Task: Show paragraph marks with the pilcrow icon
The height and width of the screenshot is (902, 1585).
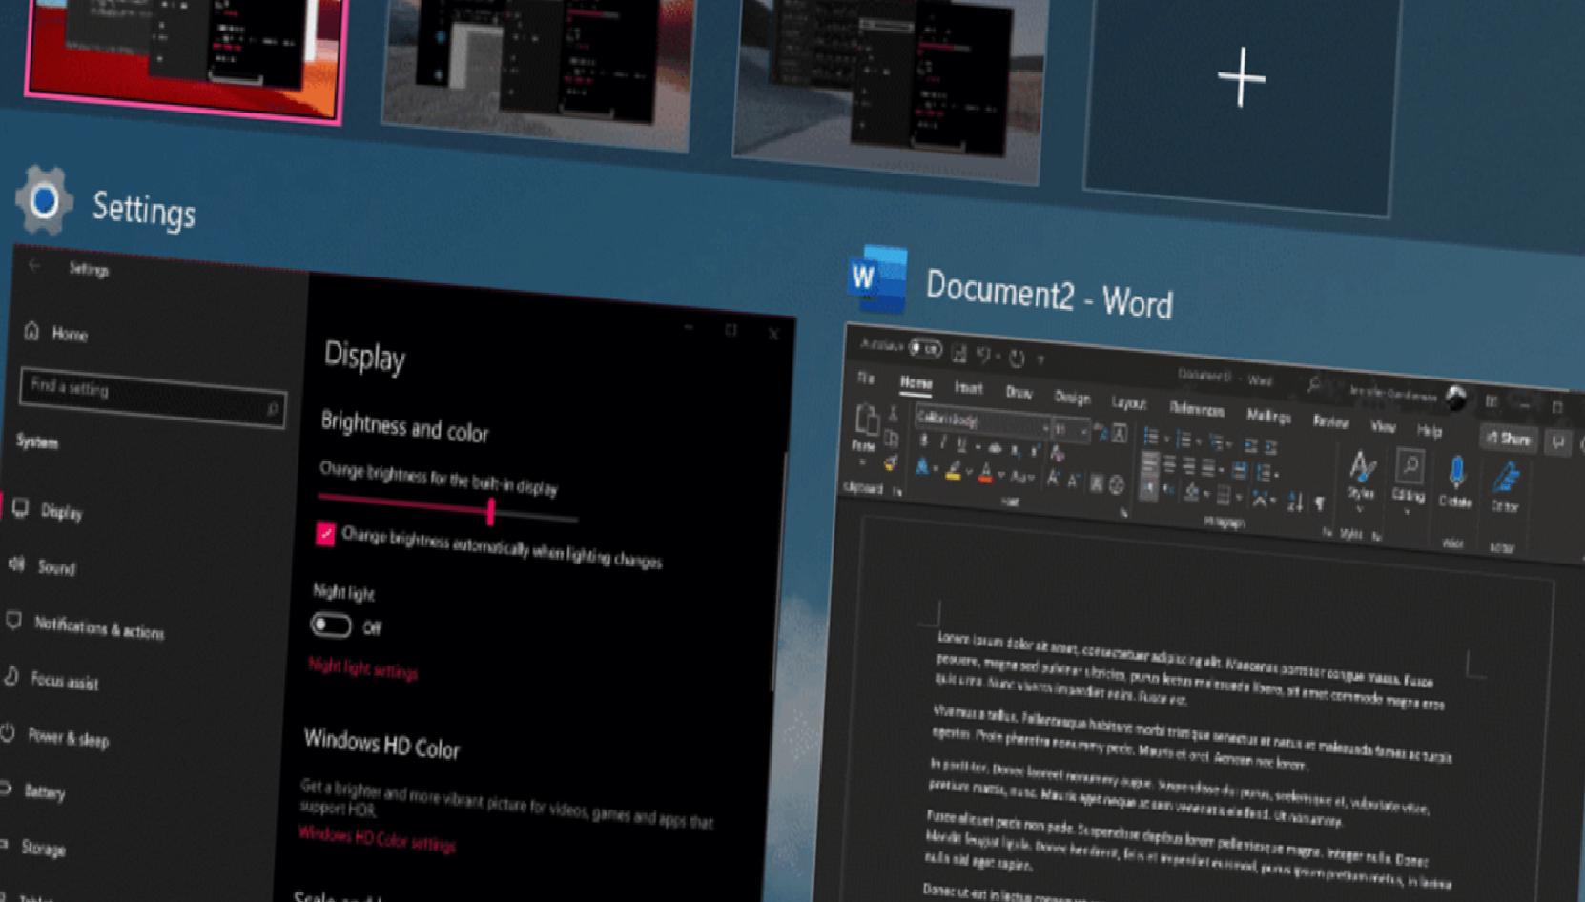Action: point(1320,503)
